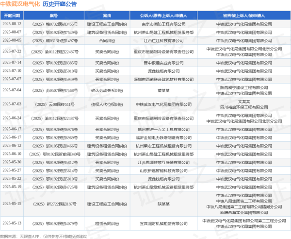Select the 案号 column header
This screenshot has width=291, height=239.
53,16
